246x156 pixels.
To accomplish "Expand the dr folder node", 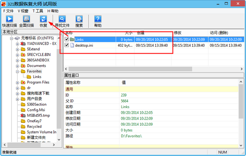I will [17, 88].
